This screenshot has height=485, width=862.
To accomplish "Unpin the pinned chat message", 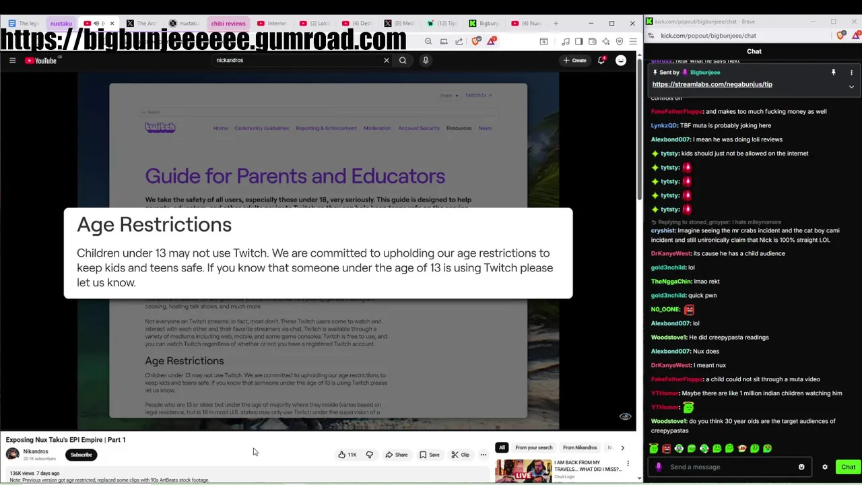I will [x=833, y=72].
